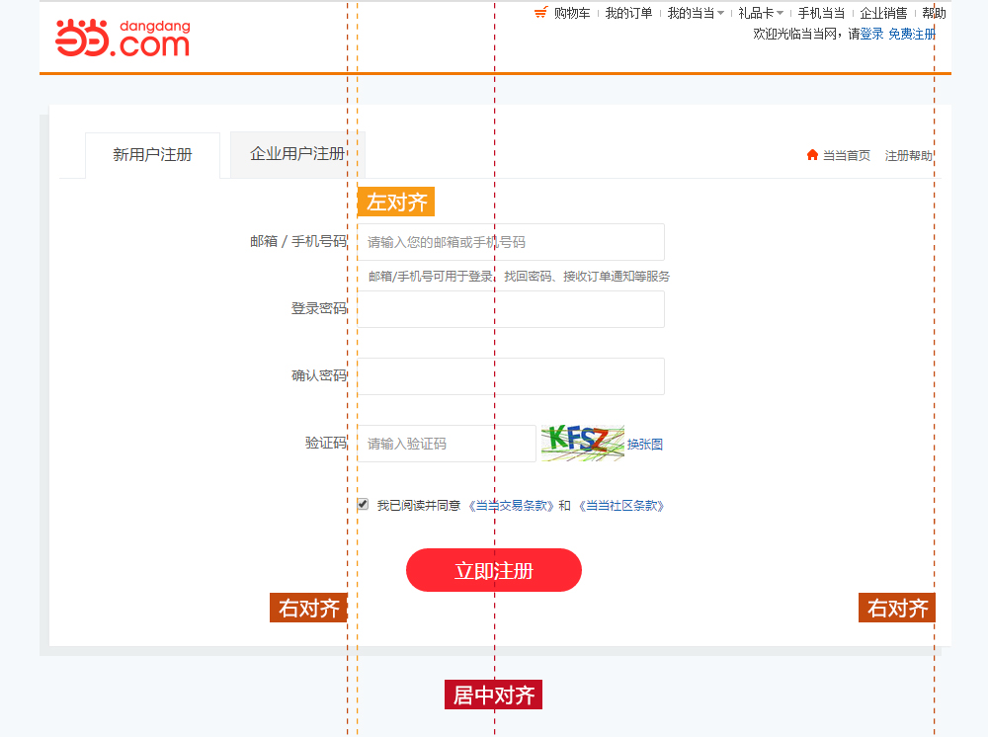This screenshot has height=737, width=988.
Task: Select the 新用户注册 tab
Action: 152,155
